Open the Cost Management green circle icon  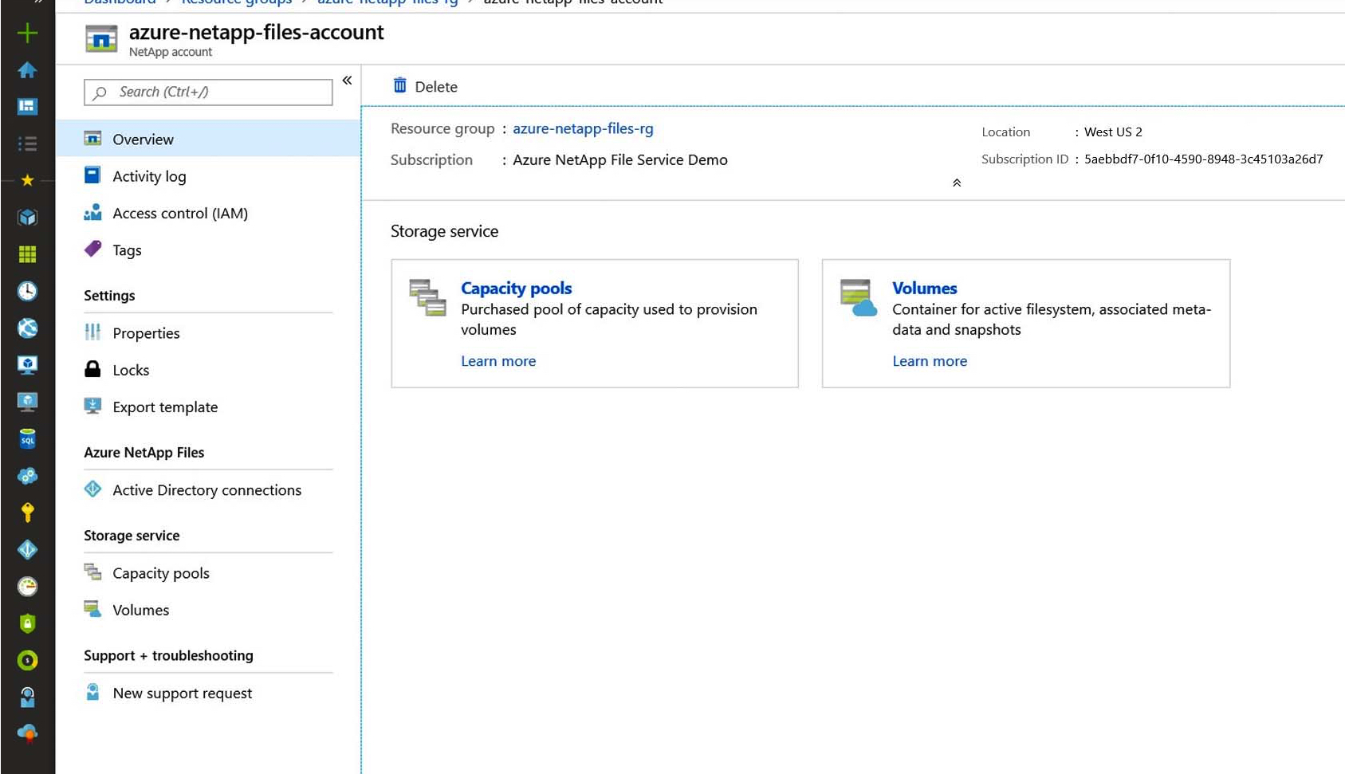click(x=27, y=660)
